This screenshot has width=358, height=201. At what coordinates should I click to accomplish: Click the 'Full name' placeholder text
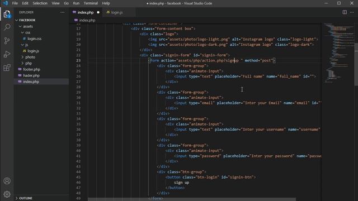253,76
